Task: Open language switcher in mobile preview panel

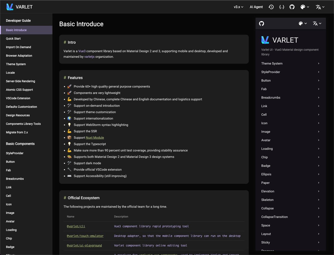Action: click(317, 23)
